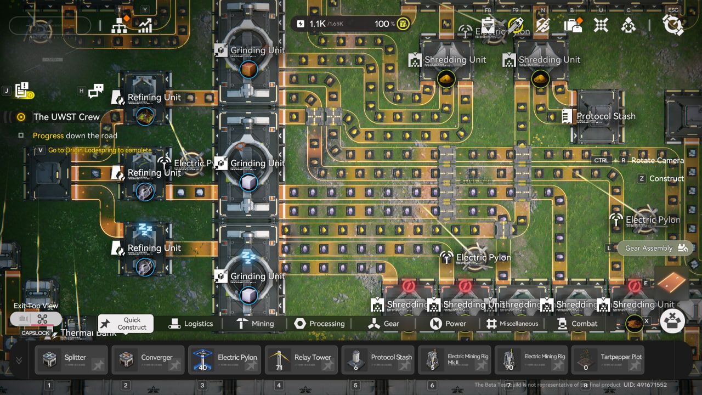Select the Splitter building card
This screenshot has width=702, height=395.
(x=71, y=360)
